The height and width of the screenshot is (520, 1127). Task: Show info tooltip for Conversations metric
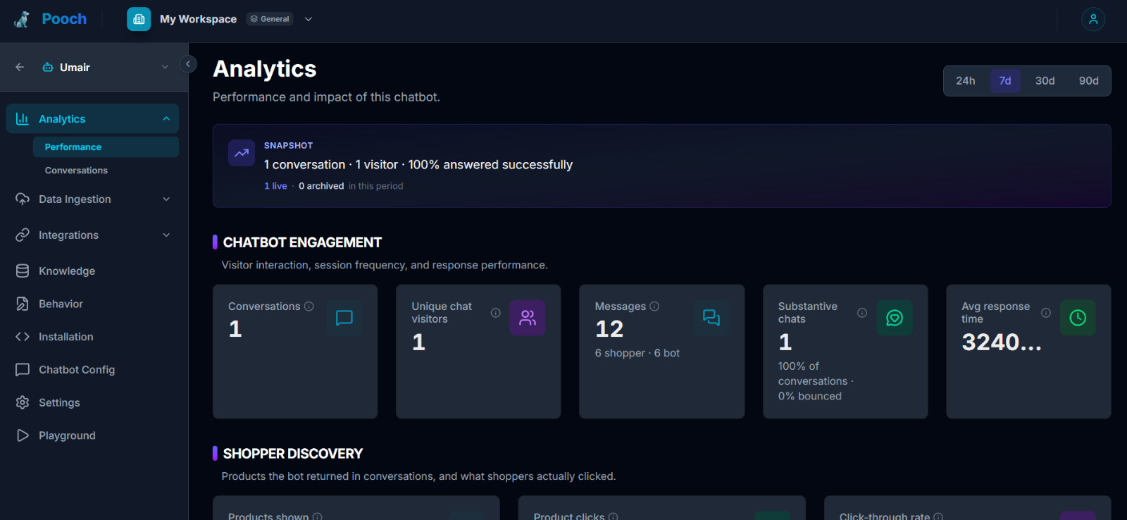[x=309, y=307]
